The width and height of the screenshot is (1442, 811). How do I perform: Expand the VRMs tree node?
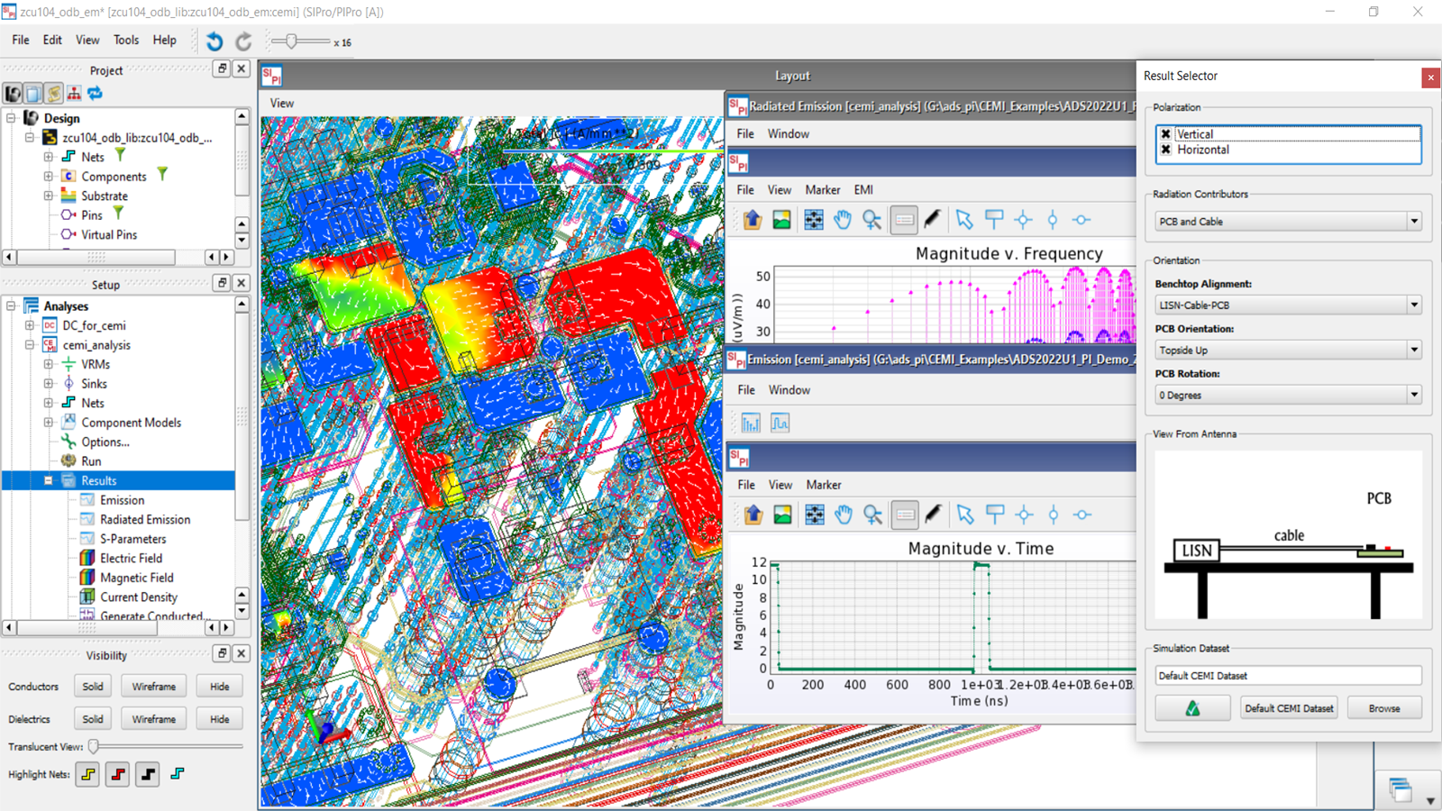[49, 364]
